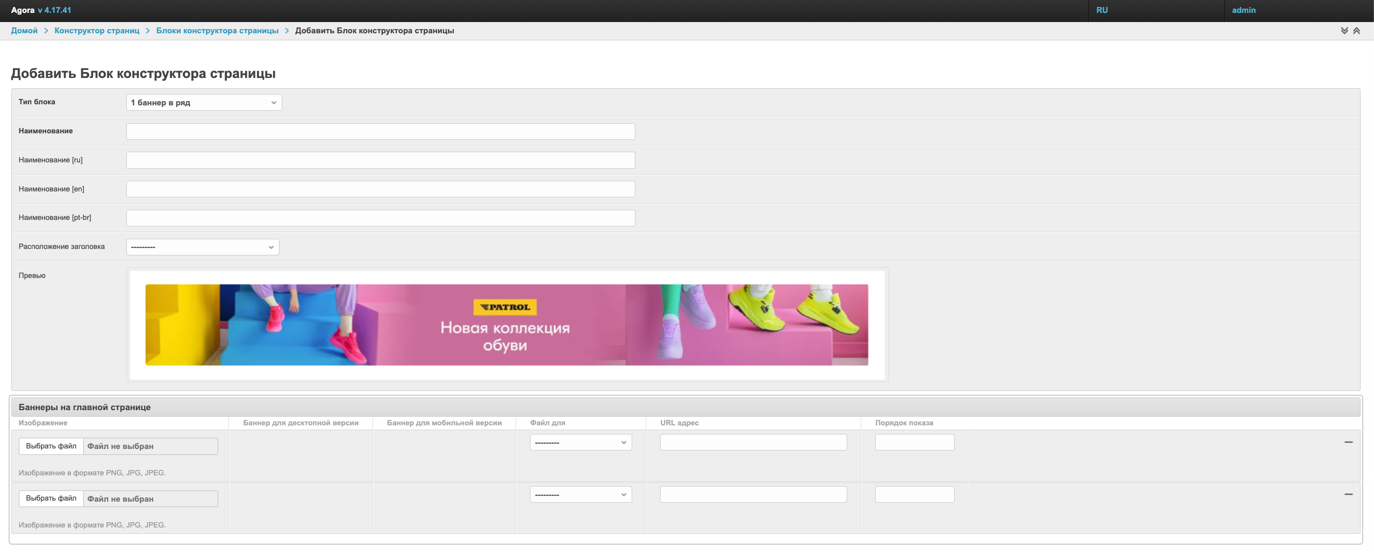Click the collapse all double-chevron up icon
Image resolution: width=1374 pixels, height=556 pixels.
click(1356, 31)
